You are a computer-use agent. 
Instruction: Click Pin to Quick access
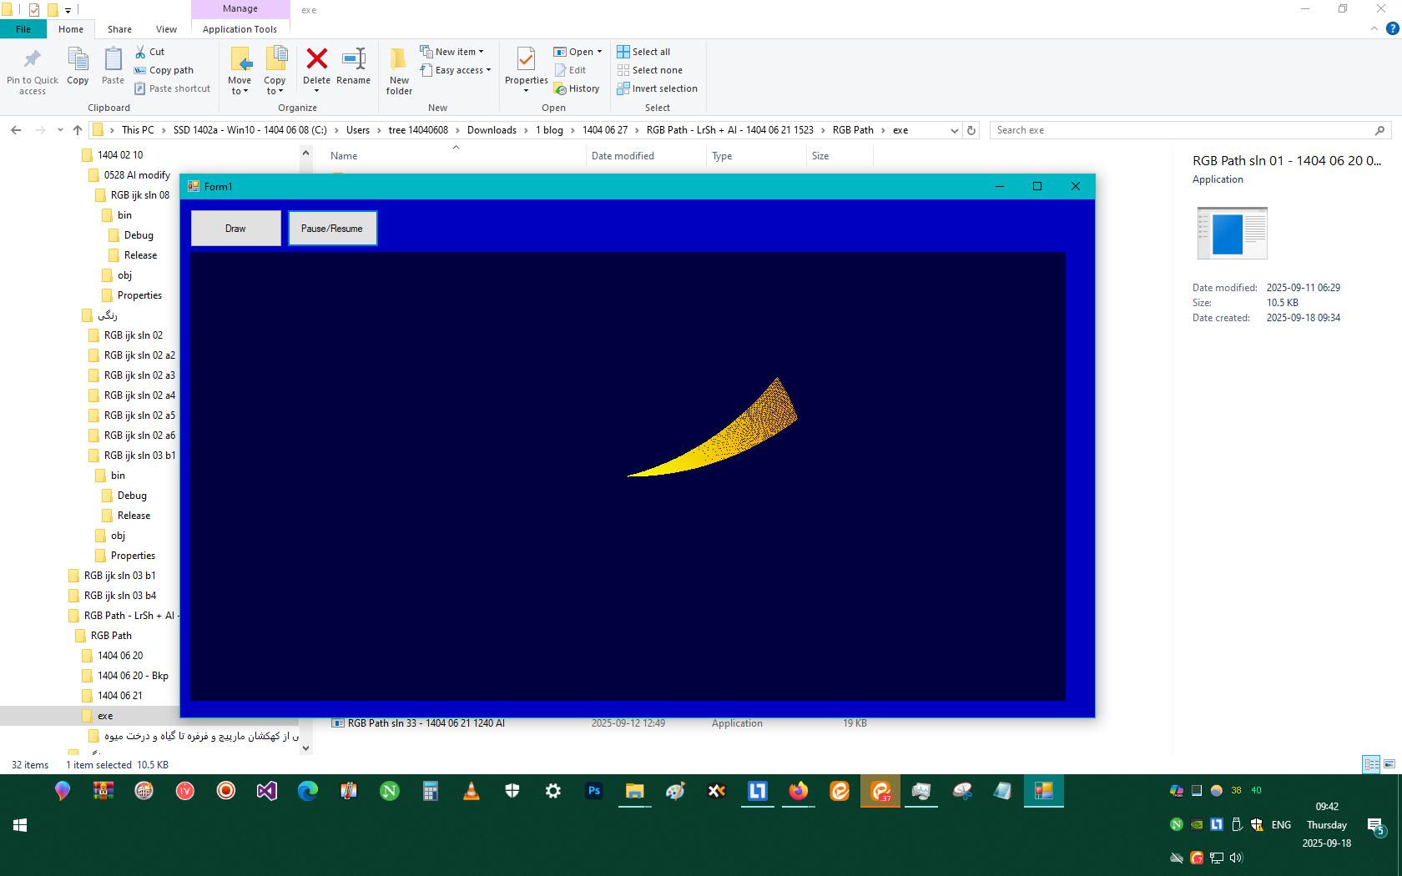coord(32,71)
